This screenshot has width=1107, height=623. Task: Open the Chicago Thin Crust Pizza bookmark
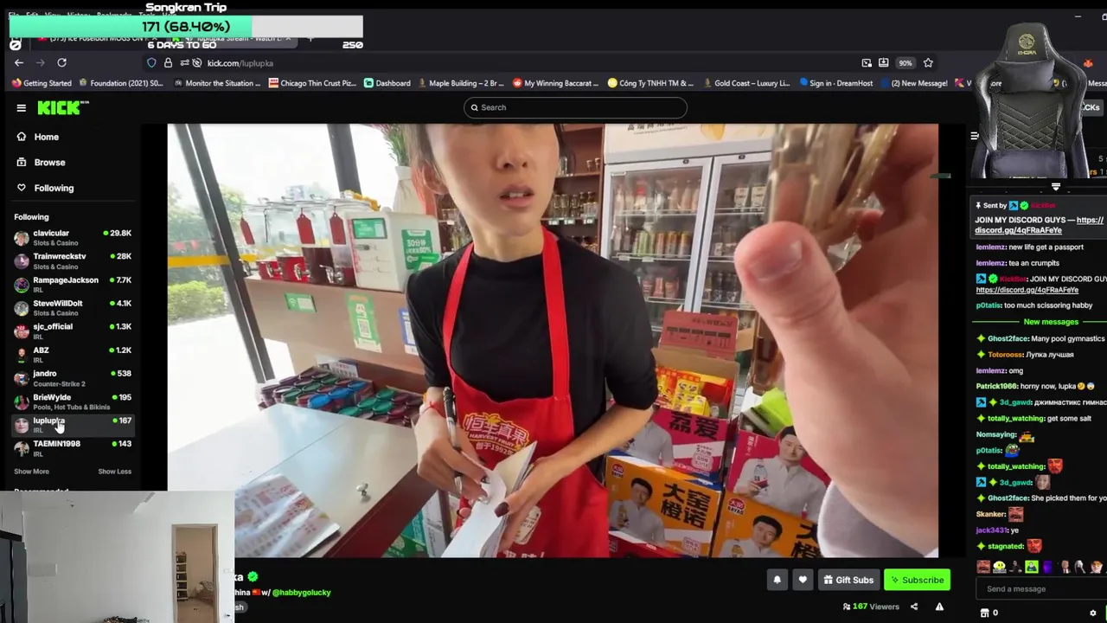(x=312, y=83)
